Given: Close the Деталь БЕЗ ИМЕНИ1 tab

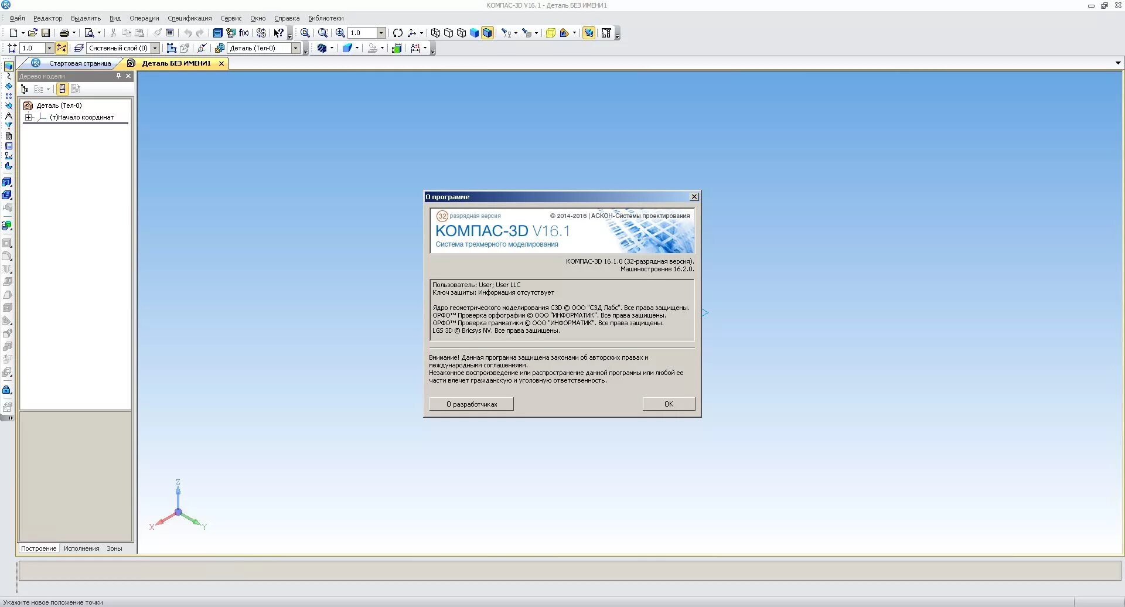Looking at the screenshot, I should click(x=221, y=63).
